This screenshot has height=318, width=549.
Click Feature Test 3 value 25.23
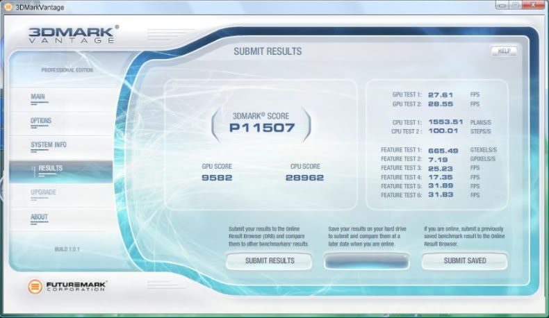point(441,169)
